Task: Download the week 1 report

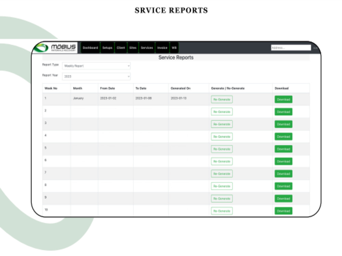Action: 284,99
